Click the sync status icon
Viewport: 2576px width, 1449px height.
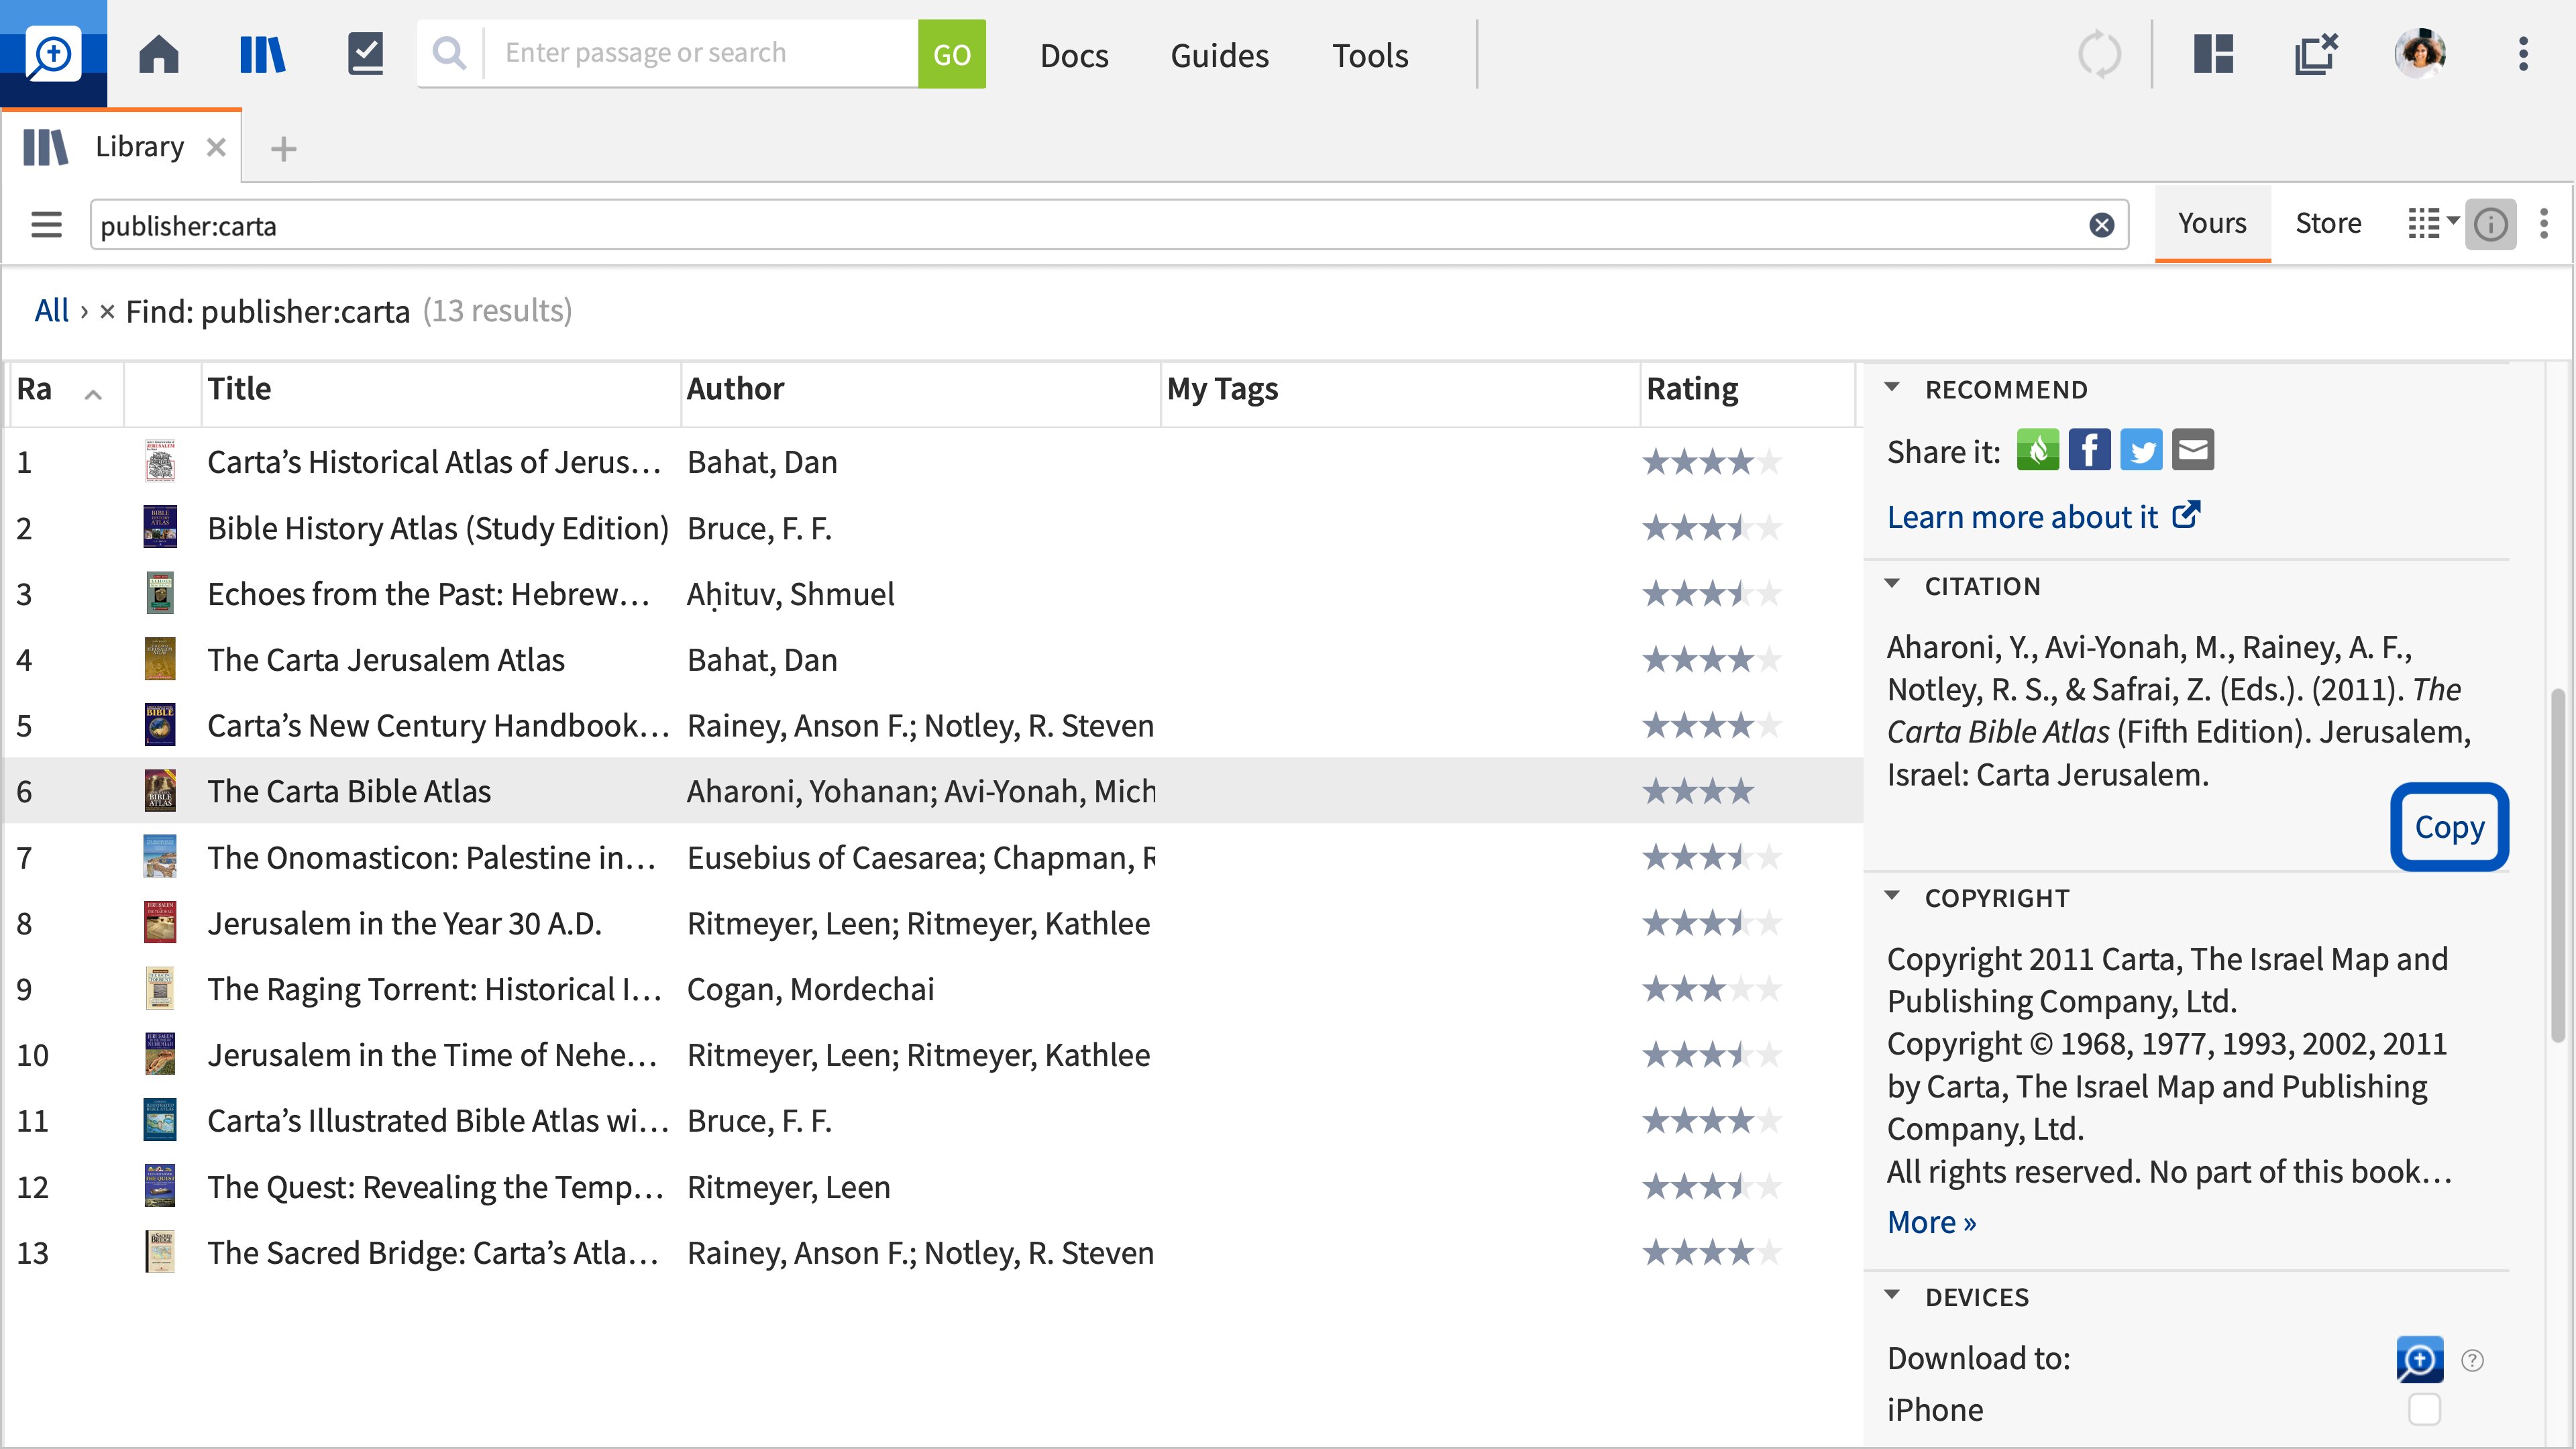coord(2099,54)
